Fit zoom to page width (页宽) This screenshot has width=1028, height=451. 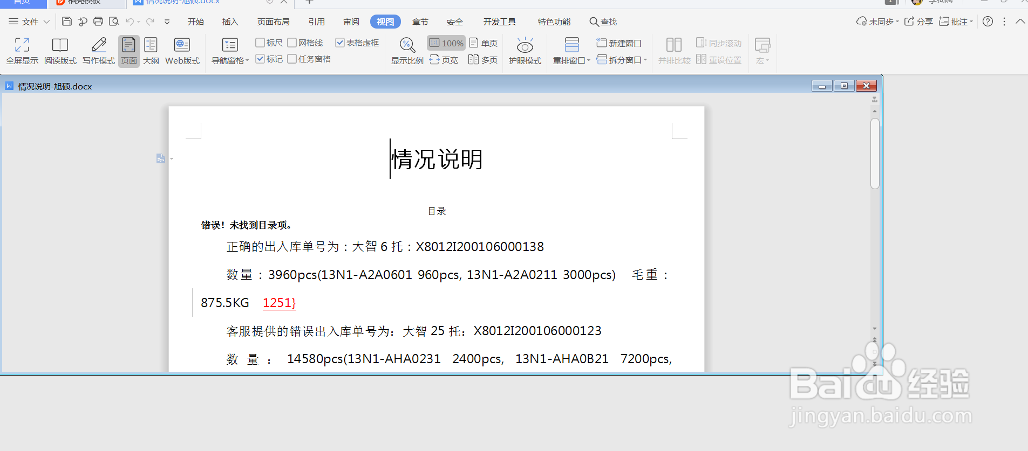pos(444,60)
